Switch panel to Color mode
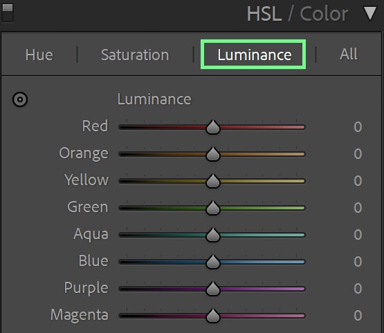 tap(324, 14)
